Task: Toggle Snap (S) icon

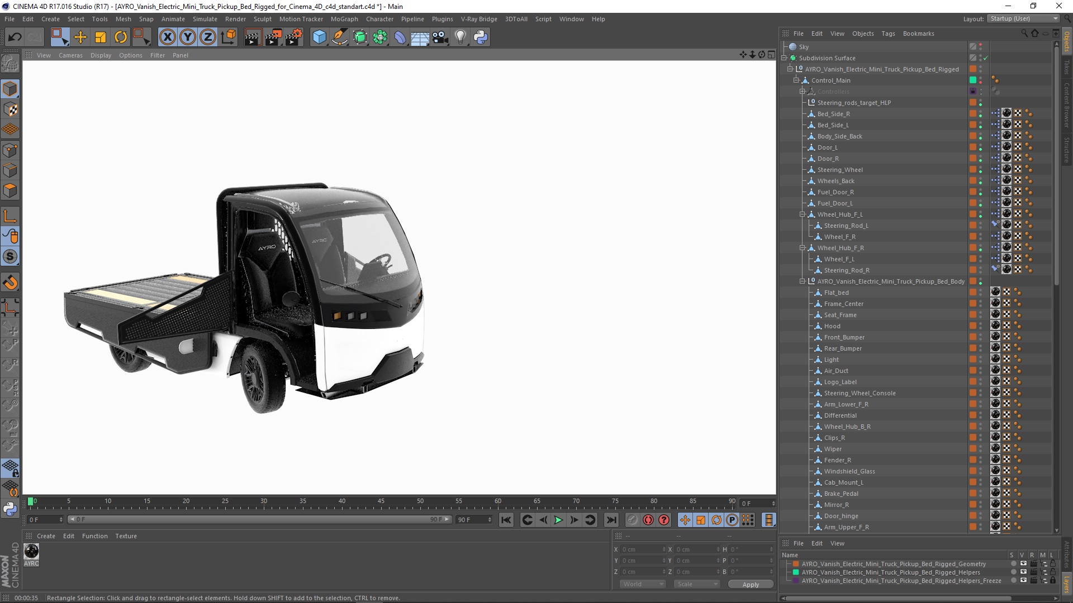Action: pos(10,256)
